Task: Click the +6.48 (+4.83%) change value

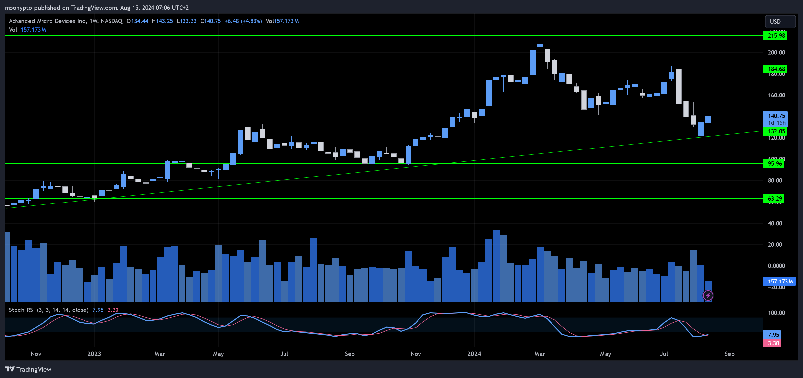Action: [243, 21]
